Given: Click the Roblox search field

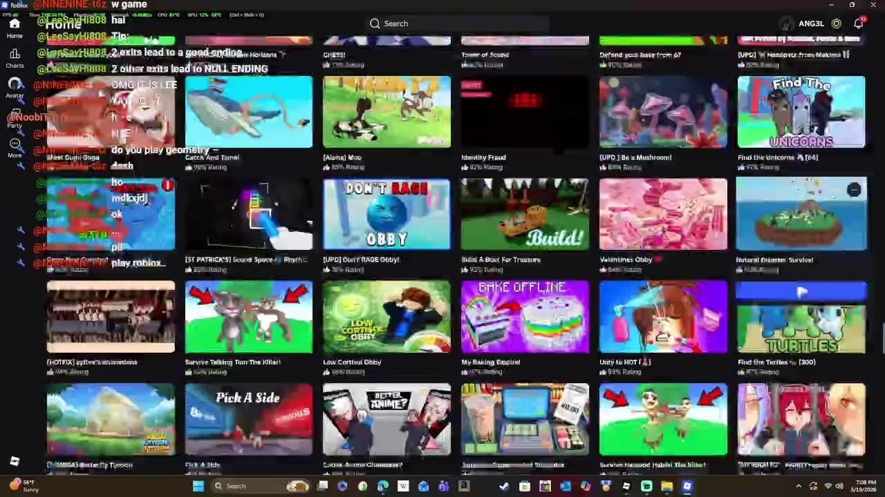Looking at the screenshot, I should click(456, 23).
